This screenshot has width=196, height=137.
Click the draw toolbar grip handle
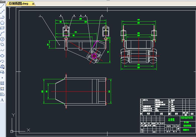coord(2,2)
